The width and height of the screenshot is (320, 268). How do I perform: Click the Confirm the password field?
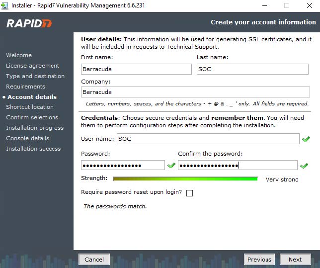[238, 165]
